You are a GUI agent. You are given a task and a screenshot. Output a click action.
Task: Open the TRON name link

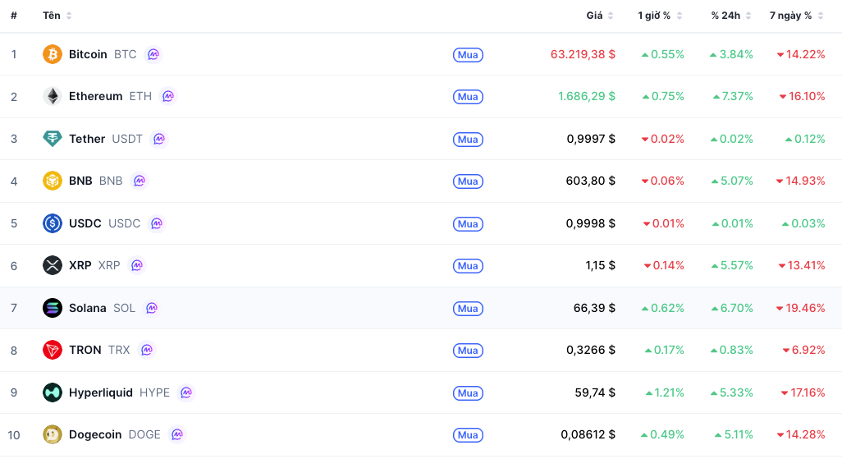coord(85,350)
